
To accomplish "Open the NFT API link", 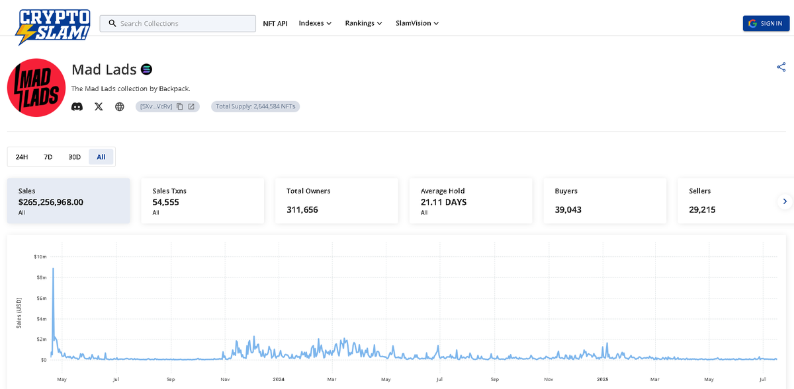I will point(275,23).
